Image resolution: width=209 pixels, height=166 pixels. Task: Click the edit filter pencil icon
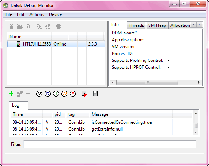(x=20, y=94)
